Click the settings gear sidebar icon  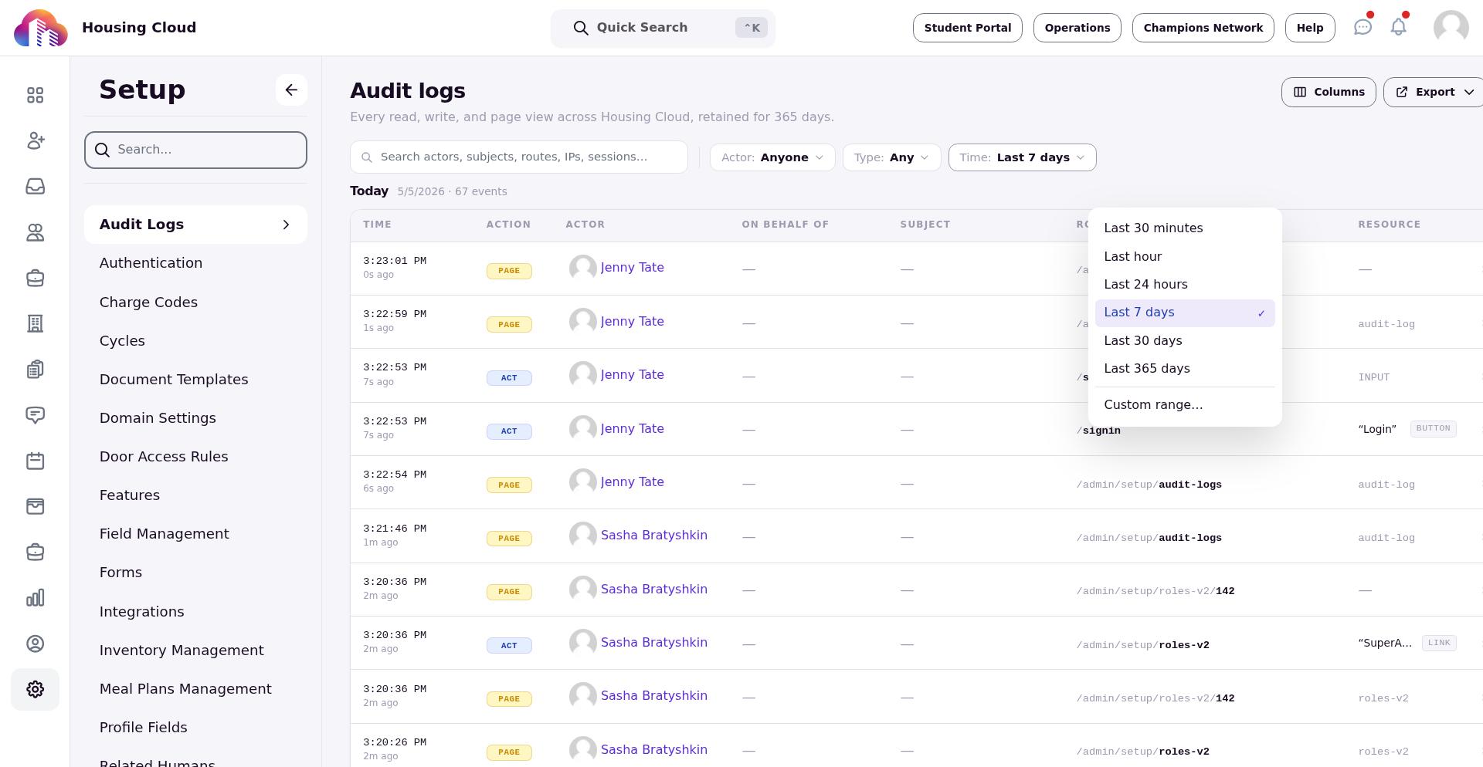(x=35, y=689)
